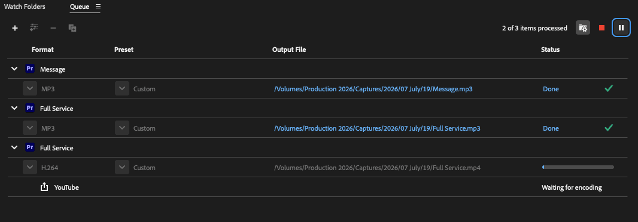The width and height of the screenshot is (638, 222).
Task: Open preset dropdown on Full Service.mp3 row
Action: point(122,128)
